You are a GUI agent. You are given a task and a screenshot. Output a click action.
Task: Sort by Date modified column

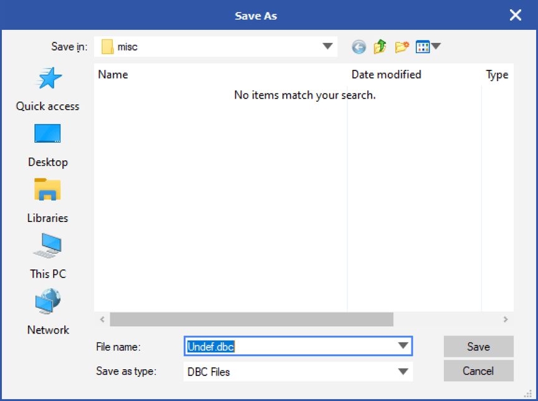386,75
